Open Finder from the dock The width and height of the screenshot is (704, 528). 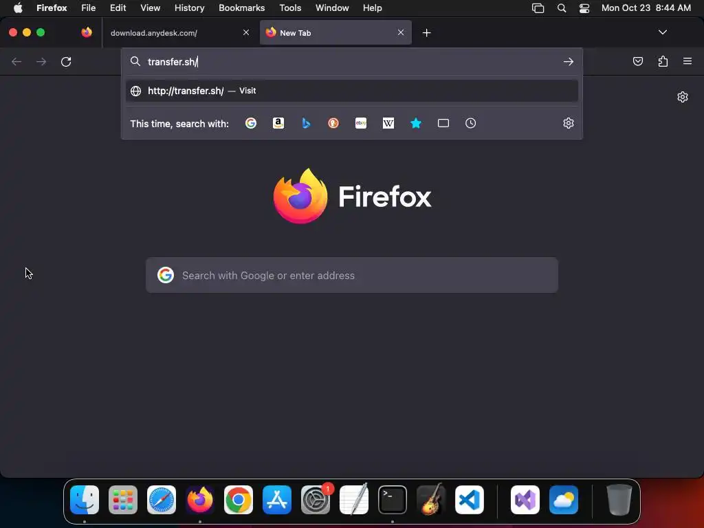[x=85, y=500]
